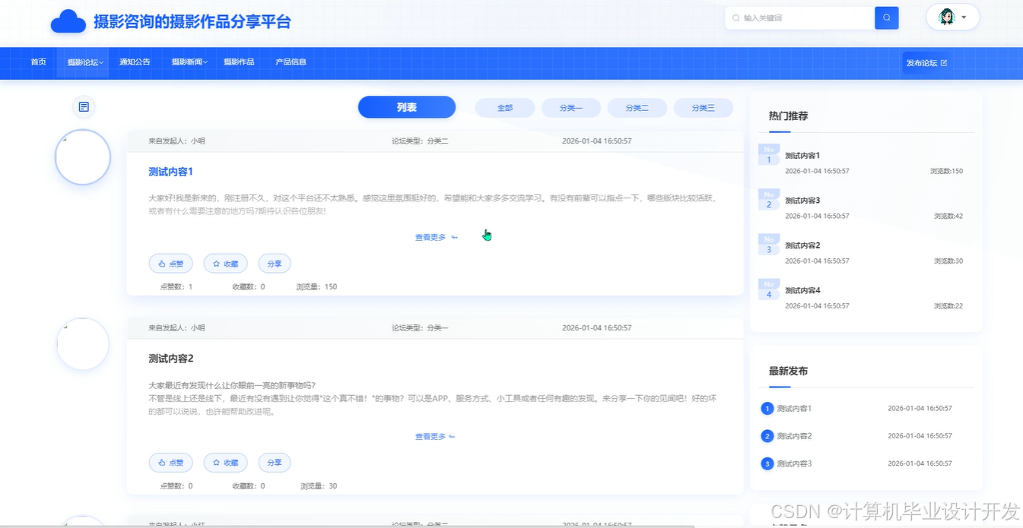
Task: Like the 测试内容1 post with 点赞
Action: (x=170, y=264)
